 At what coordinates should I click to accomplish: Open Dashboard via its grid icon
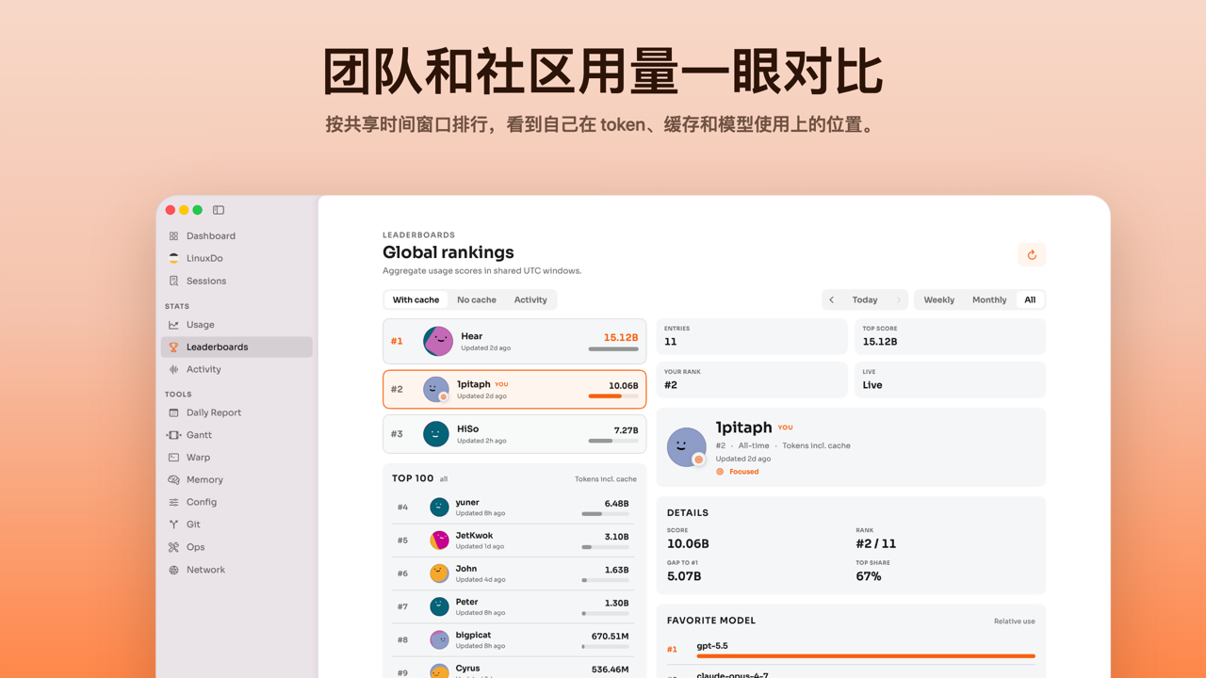[x=173, y=236]
